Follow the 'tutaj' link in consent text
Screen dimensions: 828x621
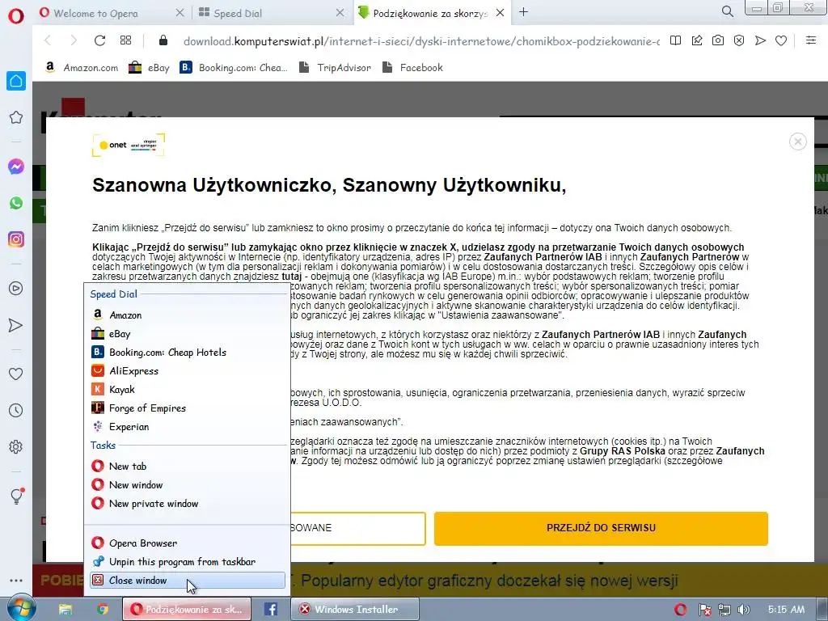coord(291,277)
